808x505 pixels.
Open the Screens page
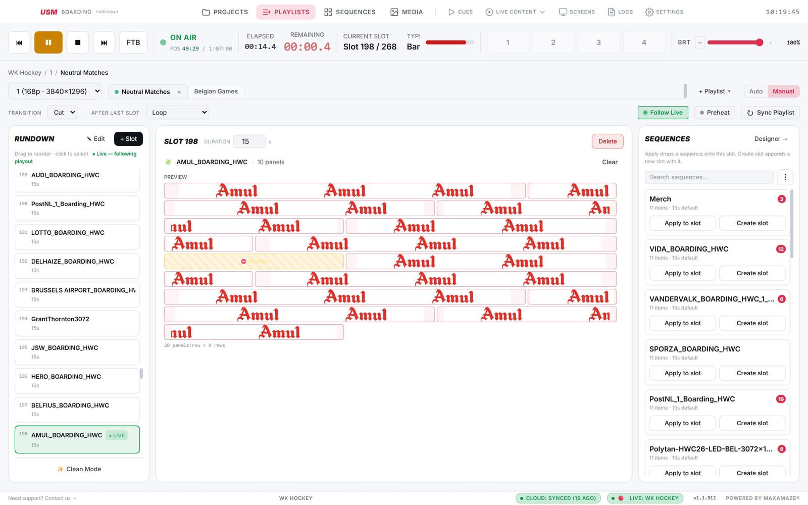point(577,12)
